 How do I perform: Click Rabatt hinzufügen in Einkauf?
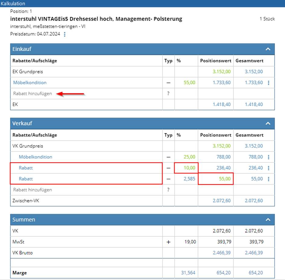click(x=33, y=93)
